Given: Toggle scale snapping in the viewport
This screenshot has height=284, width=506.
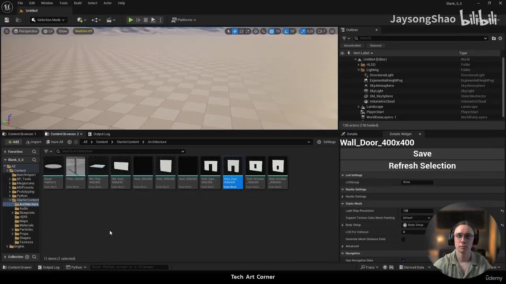Looking at the screenshot, I should tap(303, 31).
